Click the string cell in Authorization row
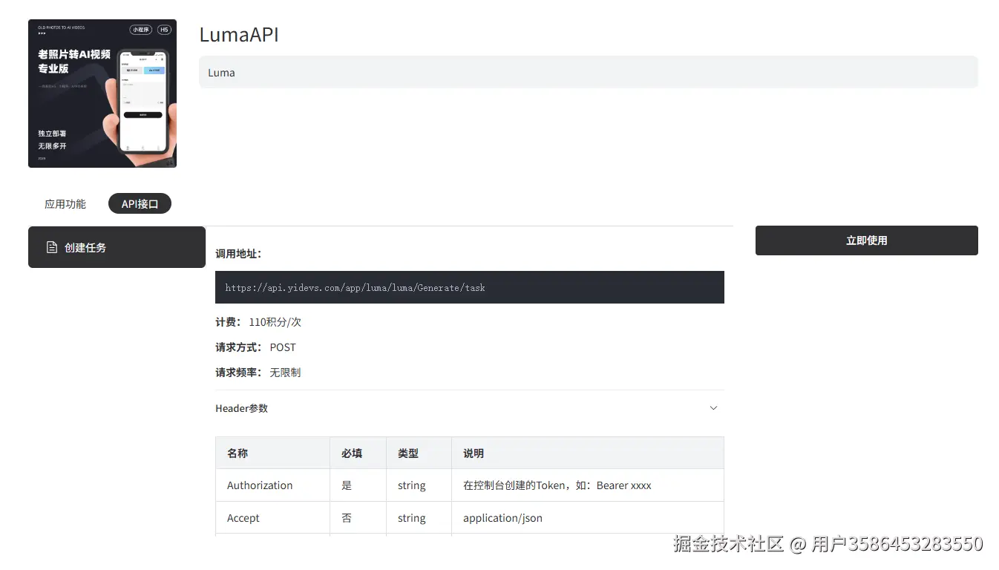 point(419,485)
